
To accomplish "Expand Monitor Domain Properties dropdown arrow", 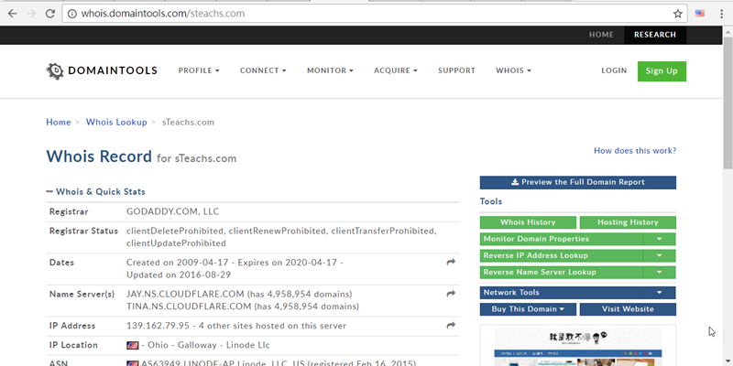I will tap(659, 239).
